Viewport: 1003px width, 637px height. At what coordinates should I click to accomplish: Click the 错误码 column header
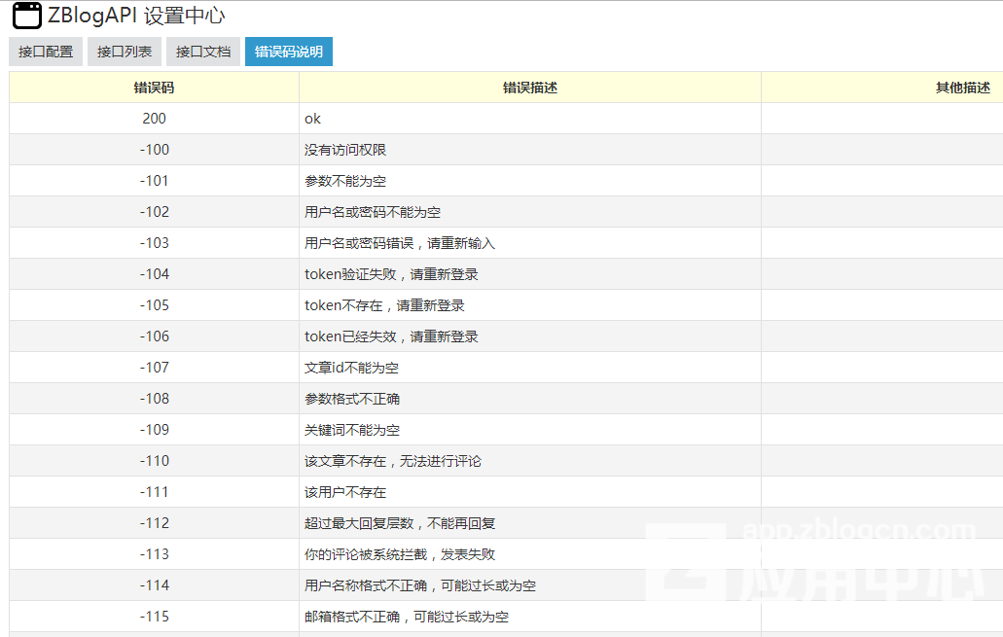154,88
